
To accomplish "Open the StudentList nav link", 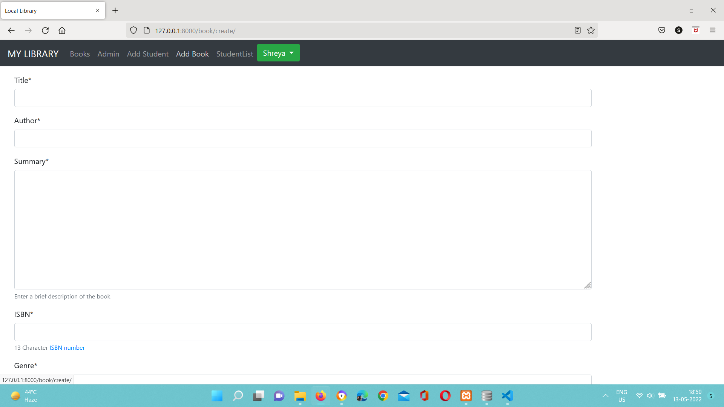I will pos(235,54).
